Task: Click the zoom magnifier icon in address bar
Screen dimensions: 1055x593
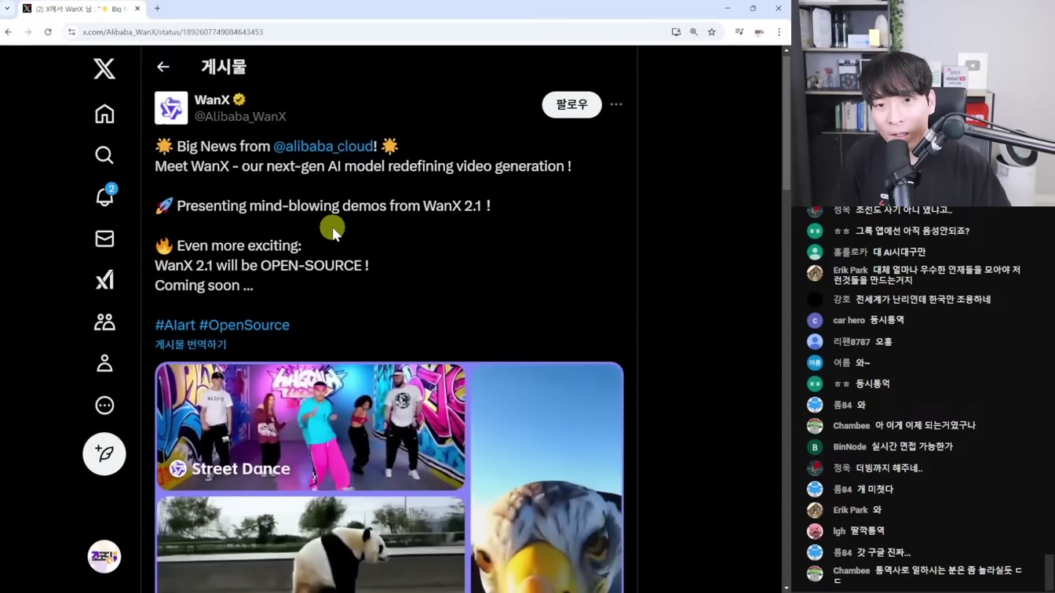Action: (694, 32)
